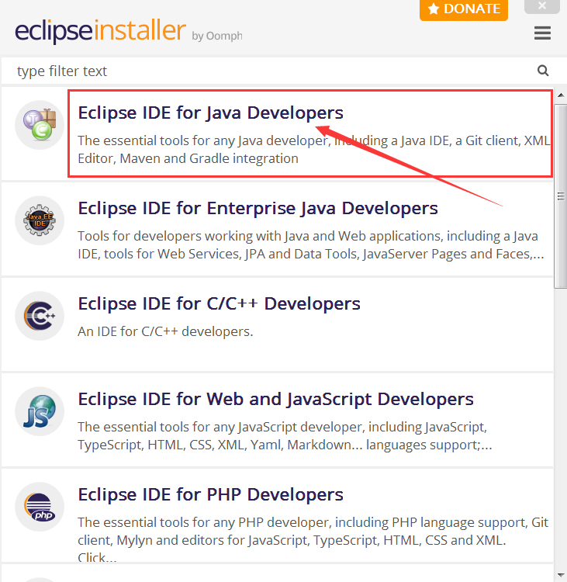Click the Eclipse IDE for Java Developers icon
567x582 pixels.
click(x=40, y=125)
